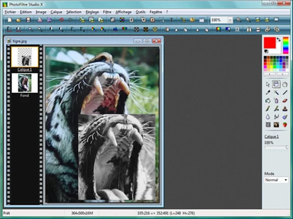Reset default black and white colors
Screen dimensions: 293x219
266,51
